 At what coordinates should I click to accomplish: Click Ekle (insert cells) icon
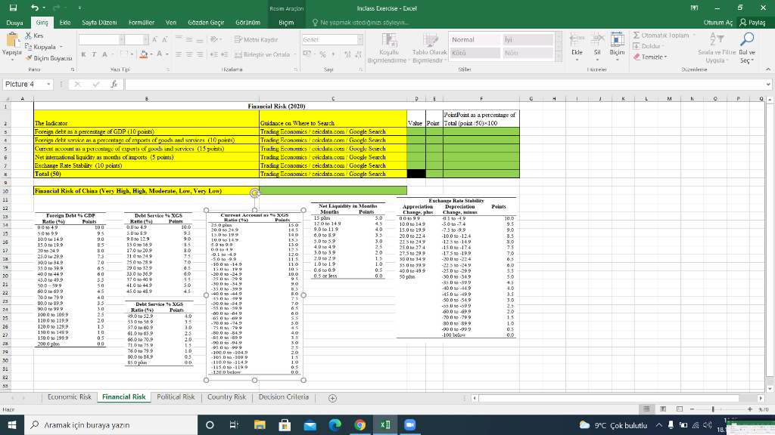pyautogui.click(x=577, y=39)
